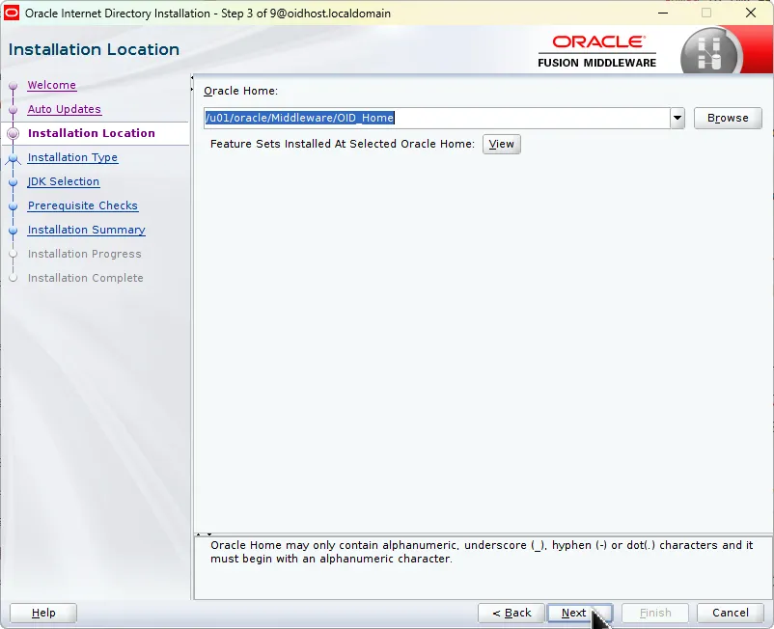View feature sets installed at Oracle Home
Viewport: 774px width, 629px height.
tap(501, 144)
